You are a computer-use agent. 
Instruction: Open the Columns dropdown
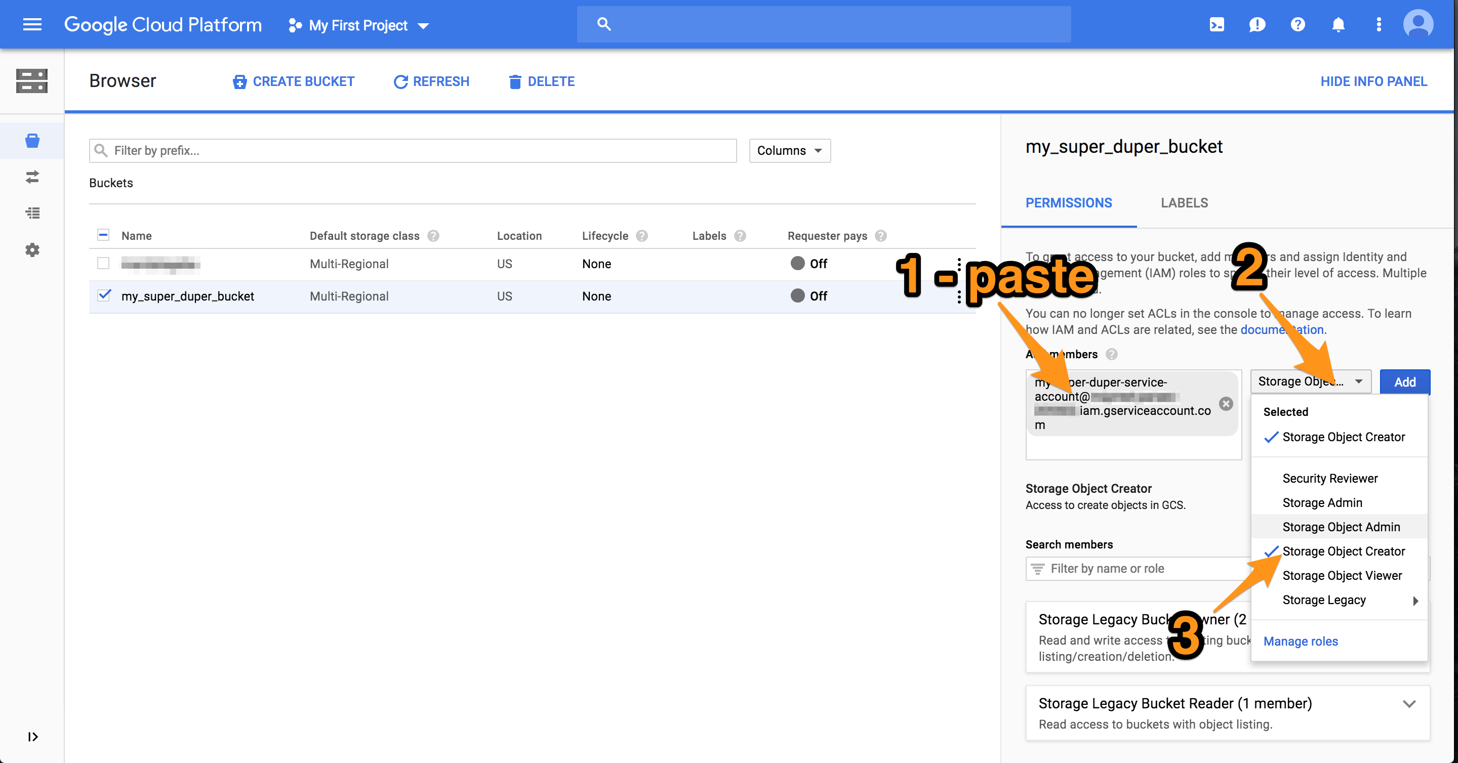tap(790, 150)
